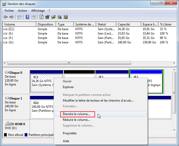Click the black Non alloué legend swatch
The image size is (179, 146).
[5, 135]
